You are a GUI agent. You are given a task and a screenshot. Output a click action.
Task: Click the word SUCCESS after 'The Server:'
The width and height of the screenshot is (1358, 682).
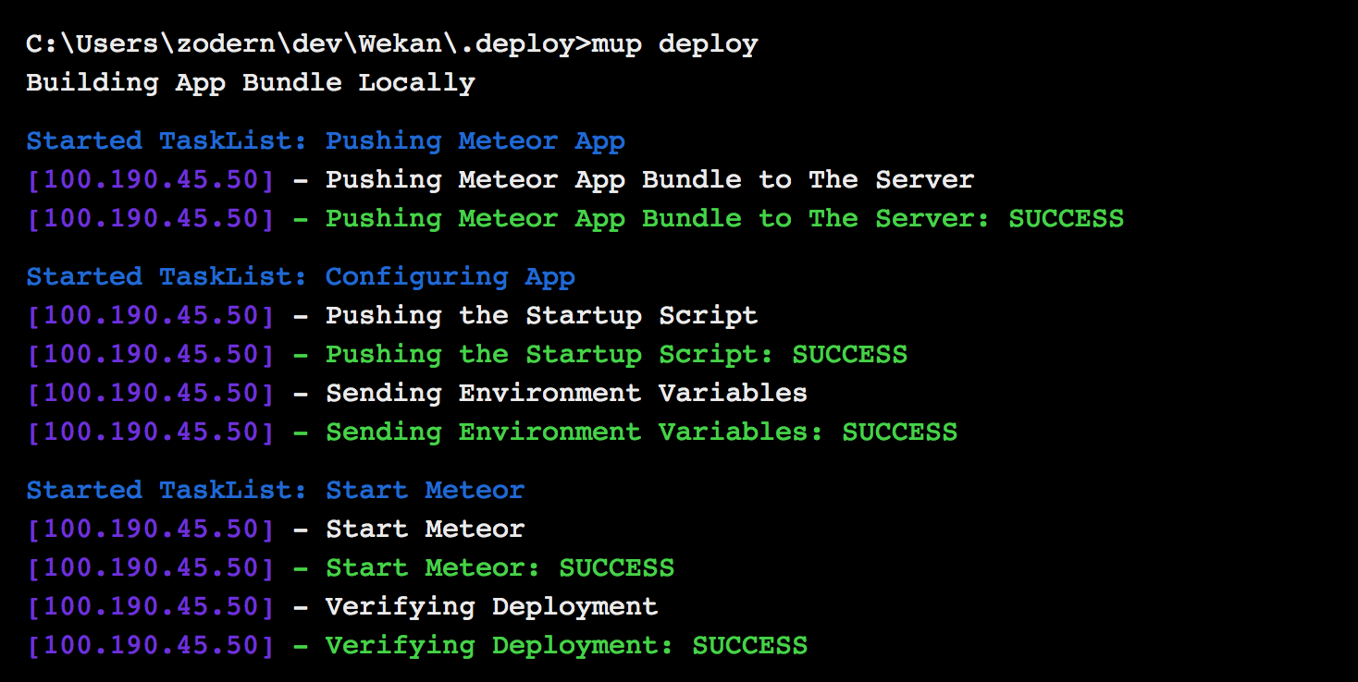(1067, 218)
